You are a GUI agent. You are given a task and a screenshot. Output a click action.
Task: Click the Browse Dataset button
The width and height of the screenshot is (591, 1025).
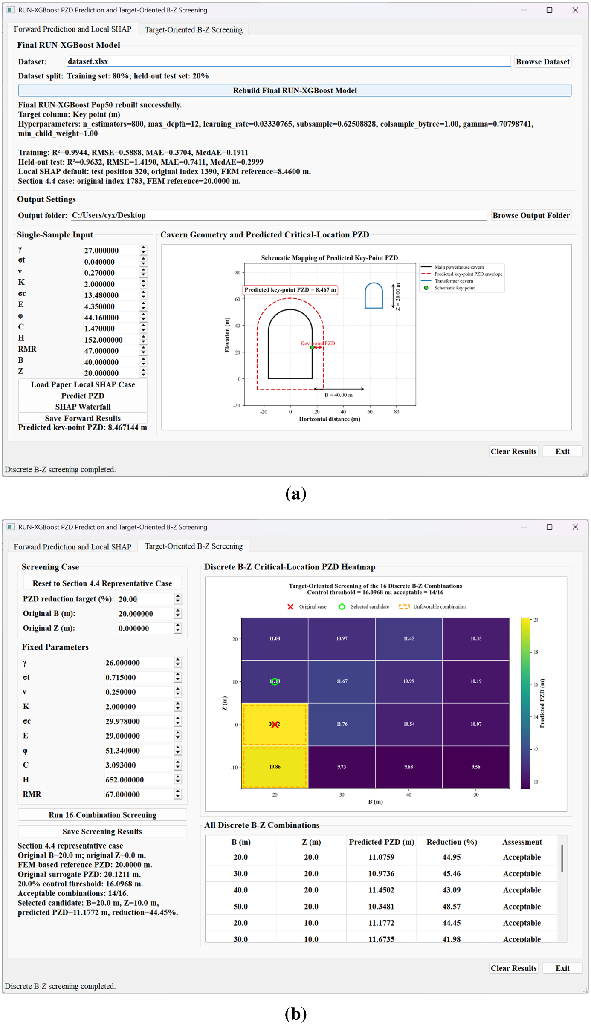(x=542, y=61)
